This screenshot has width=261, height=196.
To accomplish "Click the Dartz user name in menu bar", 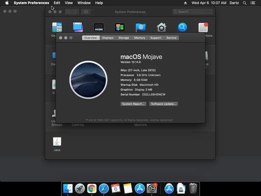I will 234,3.
